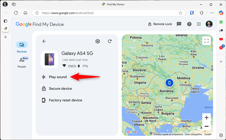Screen dimensions: 226x140
Task: Go back from device details
Action: [x=44, y=41]
